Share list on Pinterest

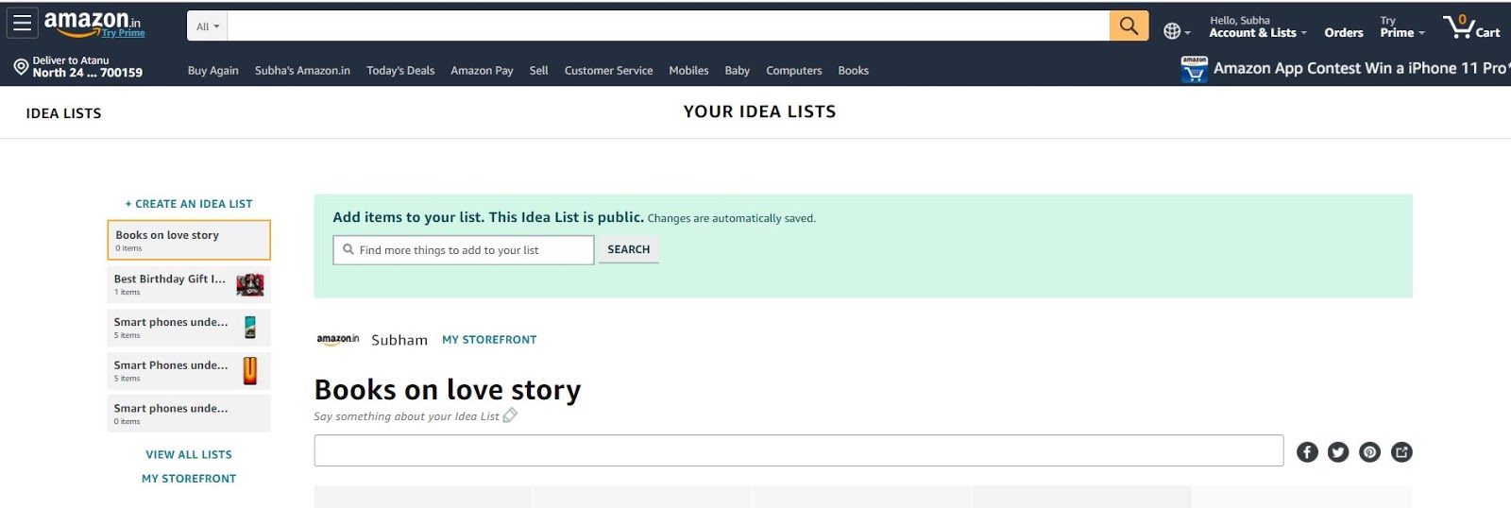1369,452
